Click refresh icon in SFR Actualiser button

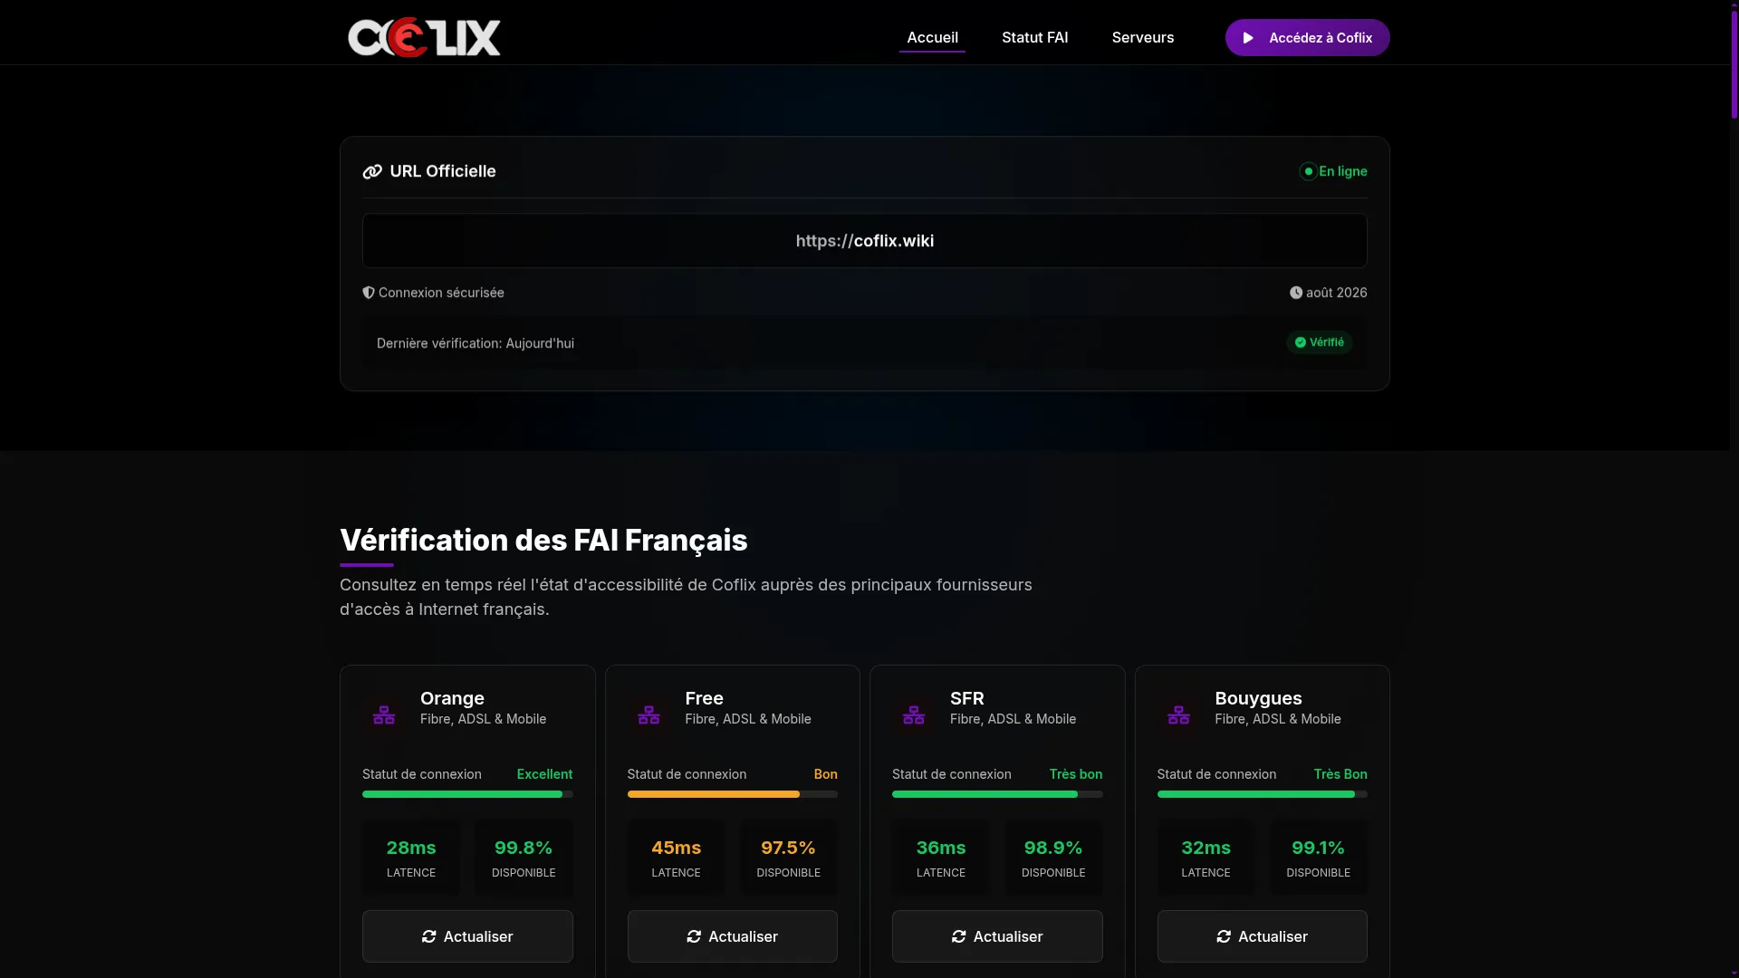pyautogui.click(x=959, y=936)
